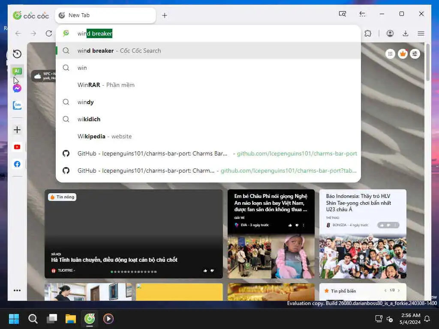This screenshot has width=439, height=329.
Task: Open the Hà Tĩnh luân chuyển headline article
Action: click(114, 260)
